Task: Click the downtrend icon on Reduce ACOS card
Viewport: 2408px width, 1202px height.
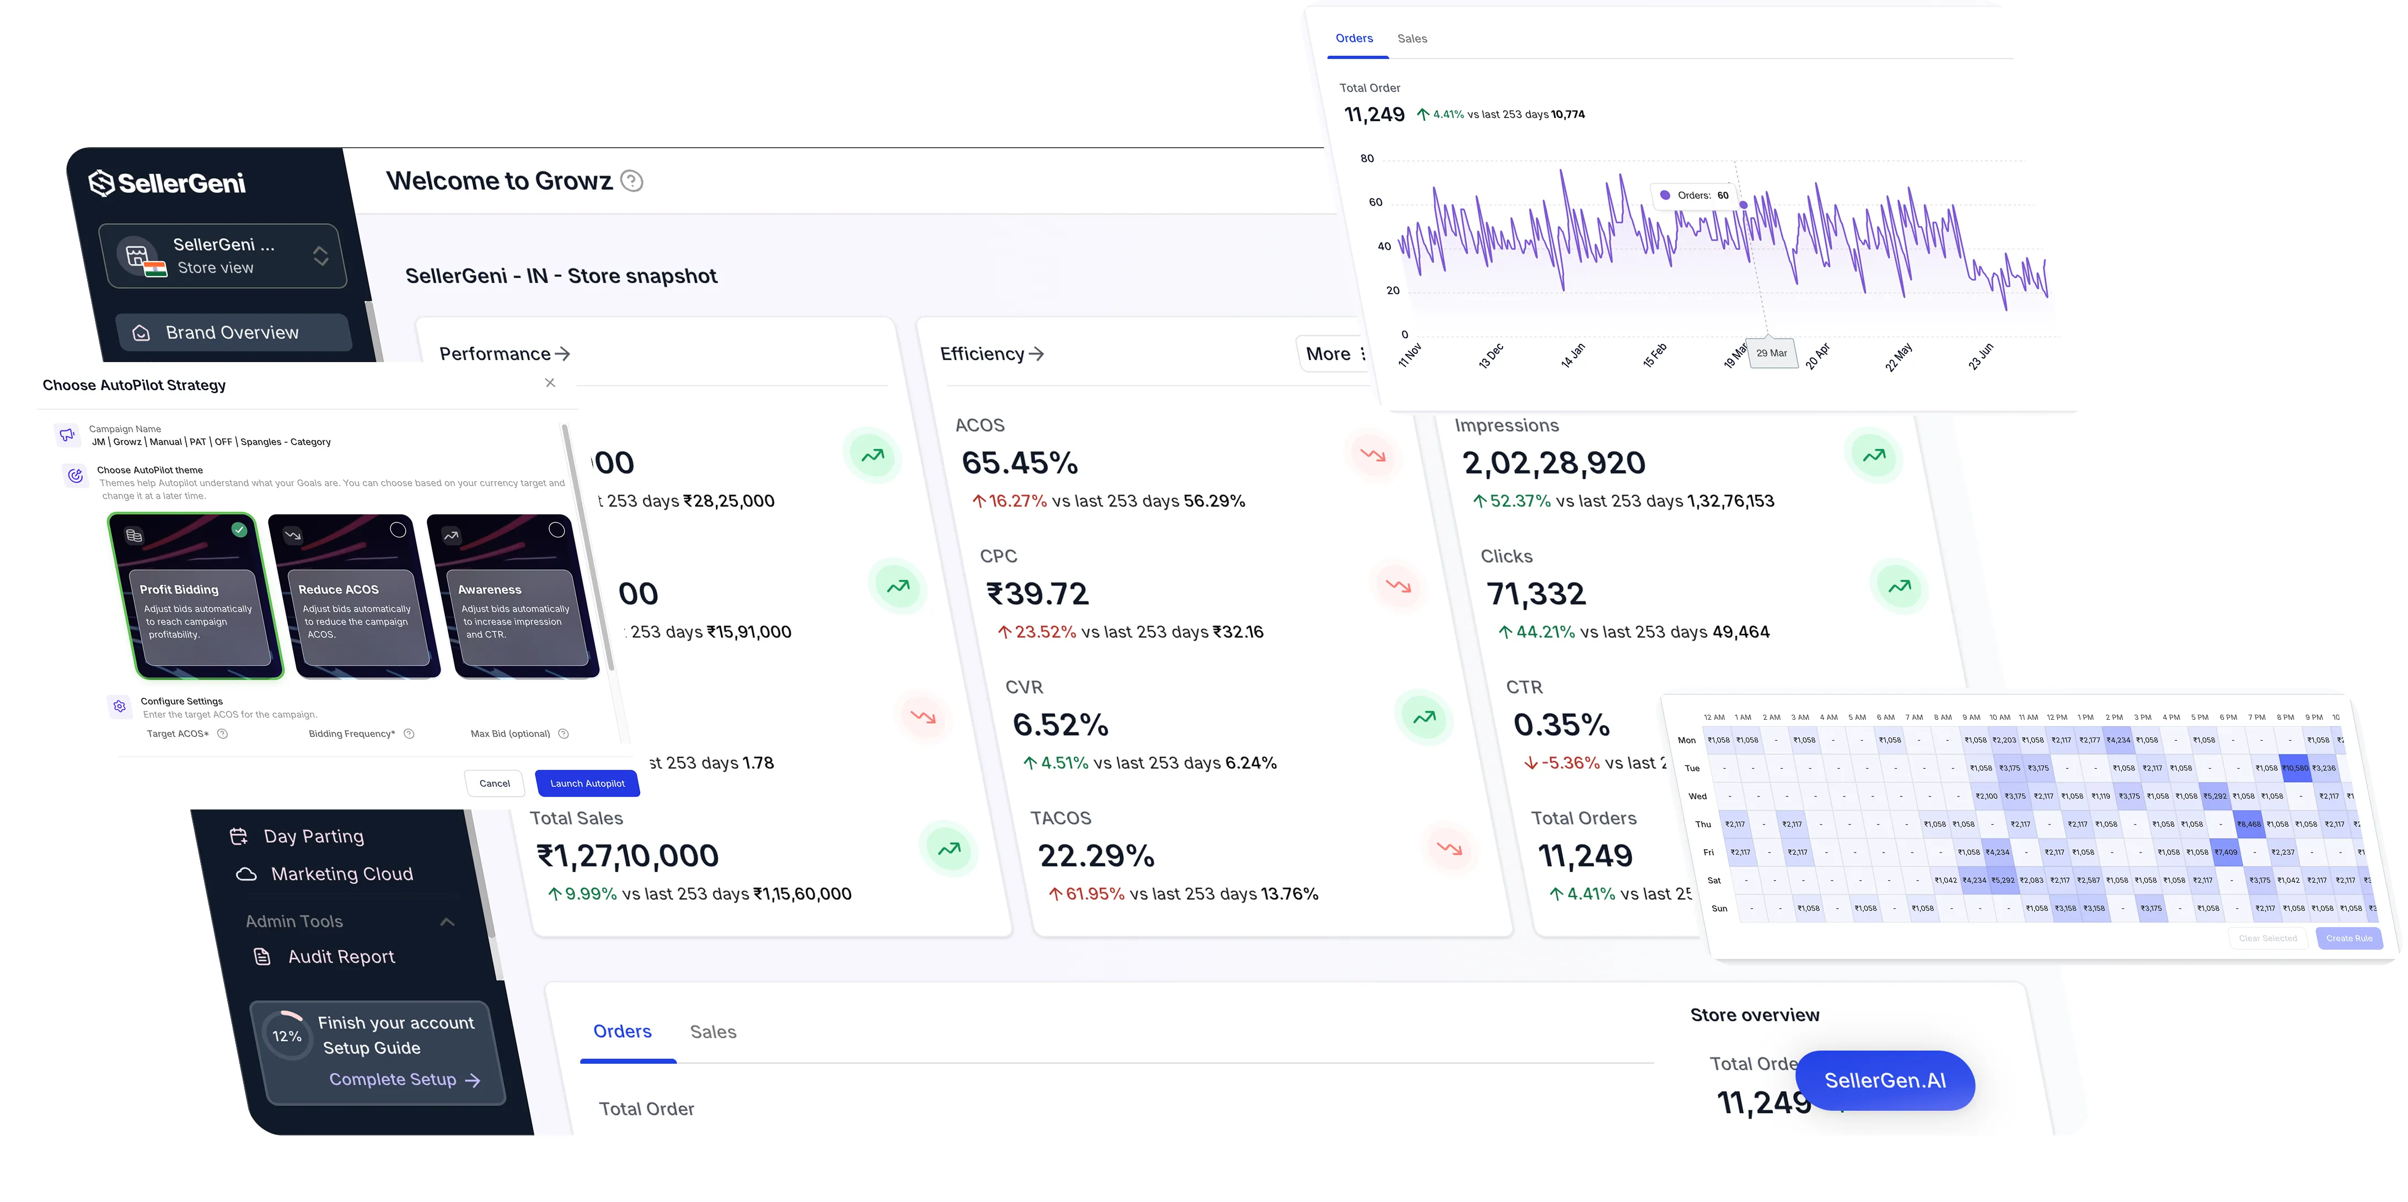Action: tap(293, 536)
